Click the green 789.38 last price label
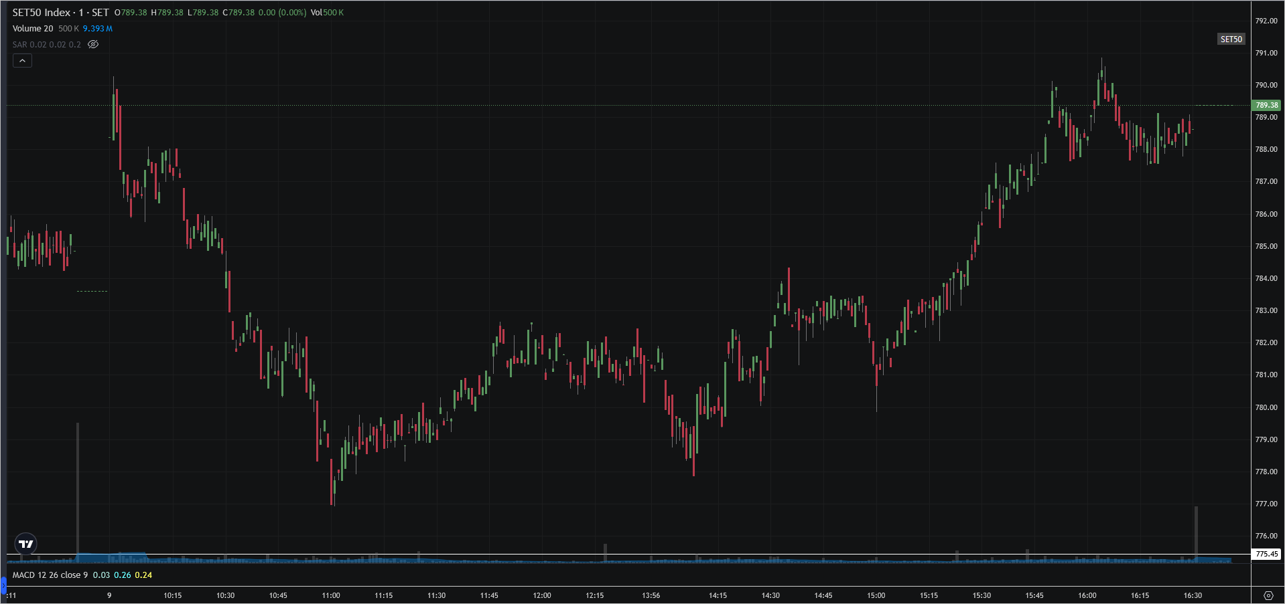Screen dimensions: 1285x604 coord(1266,105)
